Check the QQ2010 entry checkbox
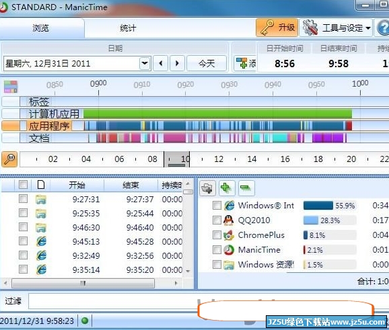Viewport: 389px width, 330px height. coord(217,220)
